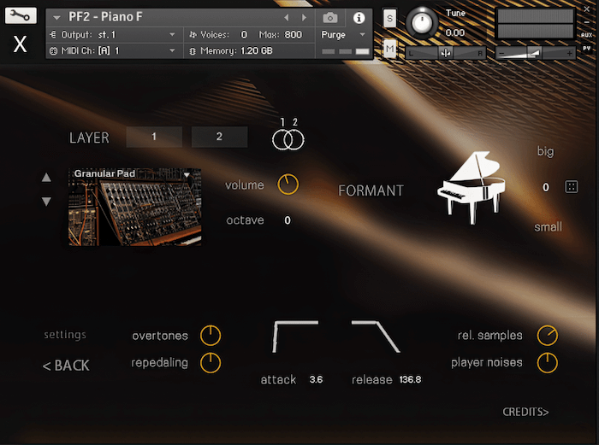Click the Memory 1.20 GB readout
The image size is (599, 445).
pyautogui.click(x=236, y=50)
